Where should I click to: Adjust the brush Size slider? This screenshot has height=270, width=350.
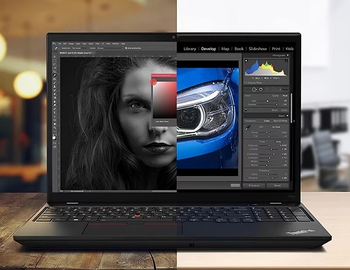pyautogui.click(x=268, y=101)
